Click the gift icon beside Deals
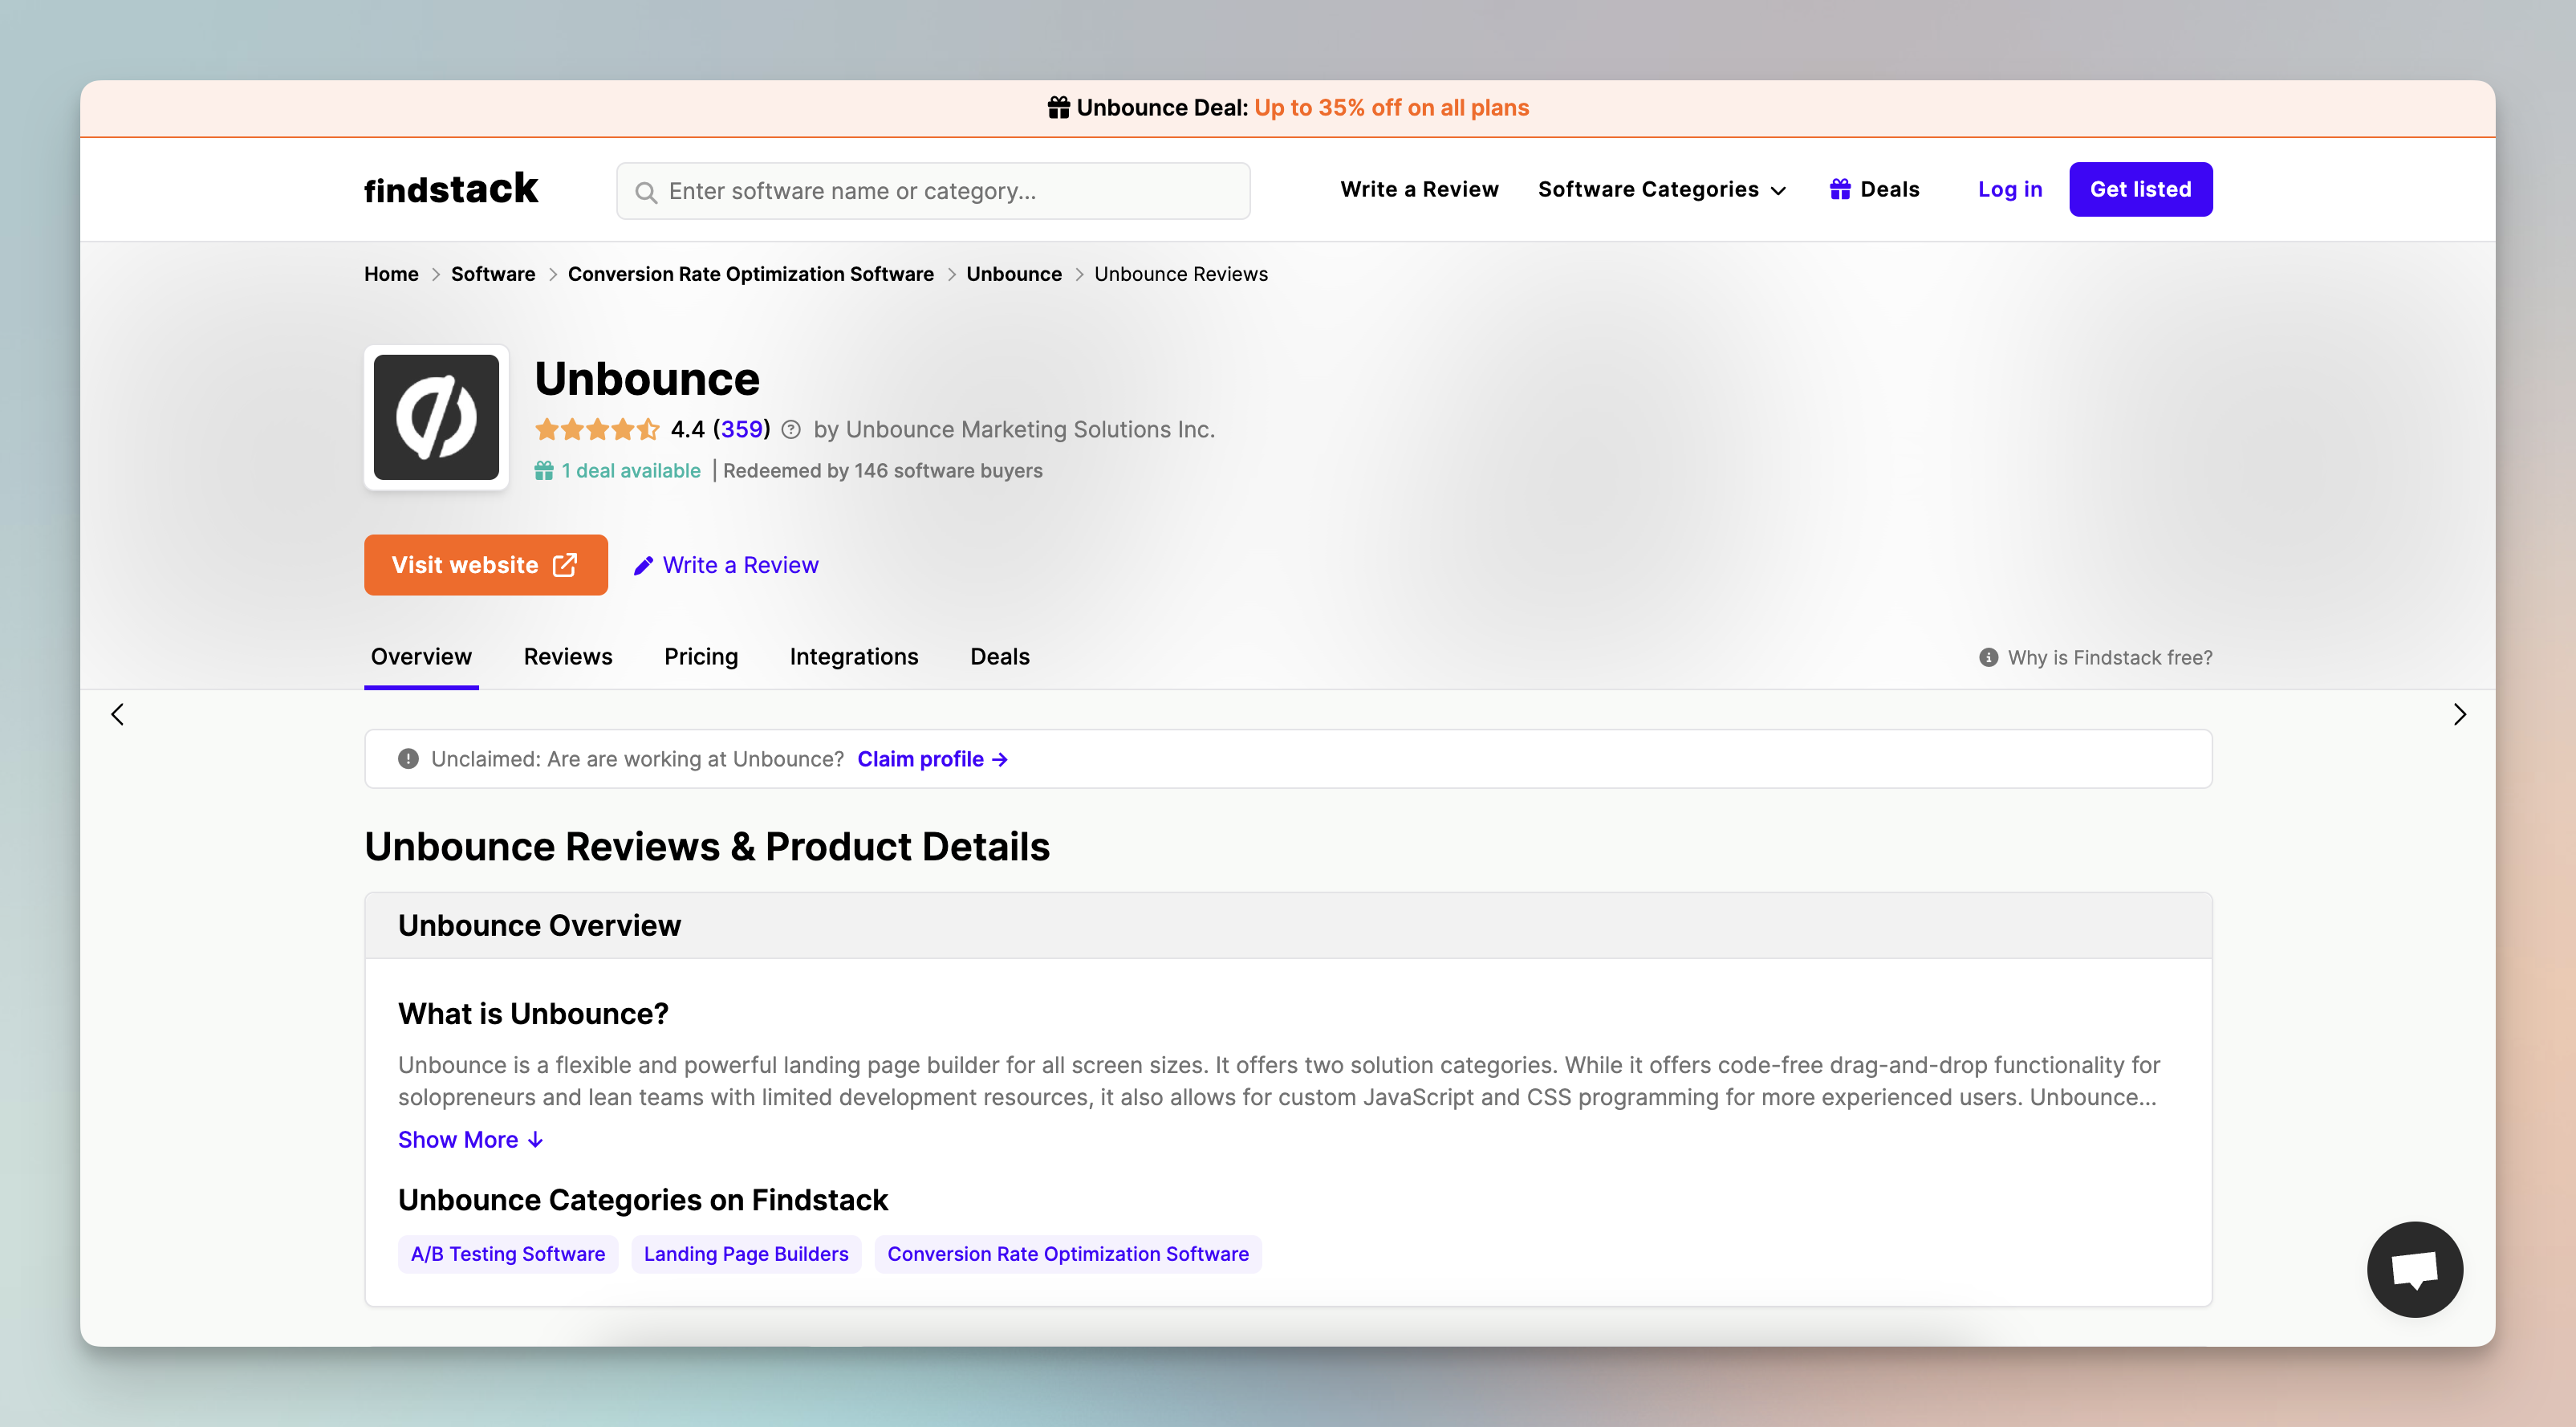Viewport: 2576px width, 1427px height. coord(1839,189)
